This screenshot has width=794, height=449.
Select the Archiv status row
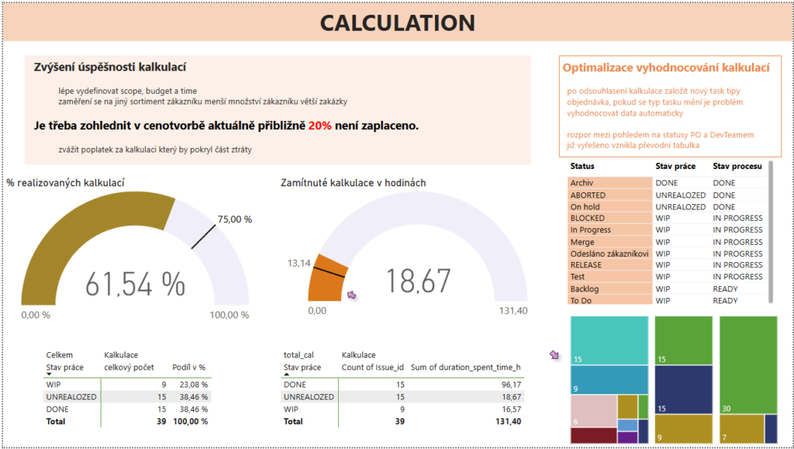click(582, 183)
